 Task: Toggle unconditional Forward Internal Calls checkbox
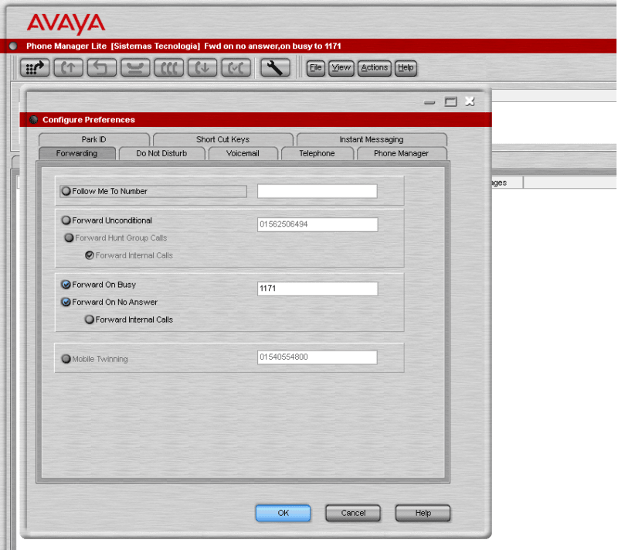point(90,255)
